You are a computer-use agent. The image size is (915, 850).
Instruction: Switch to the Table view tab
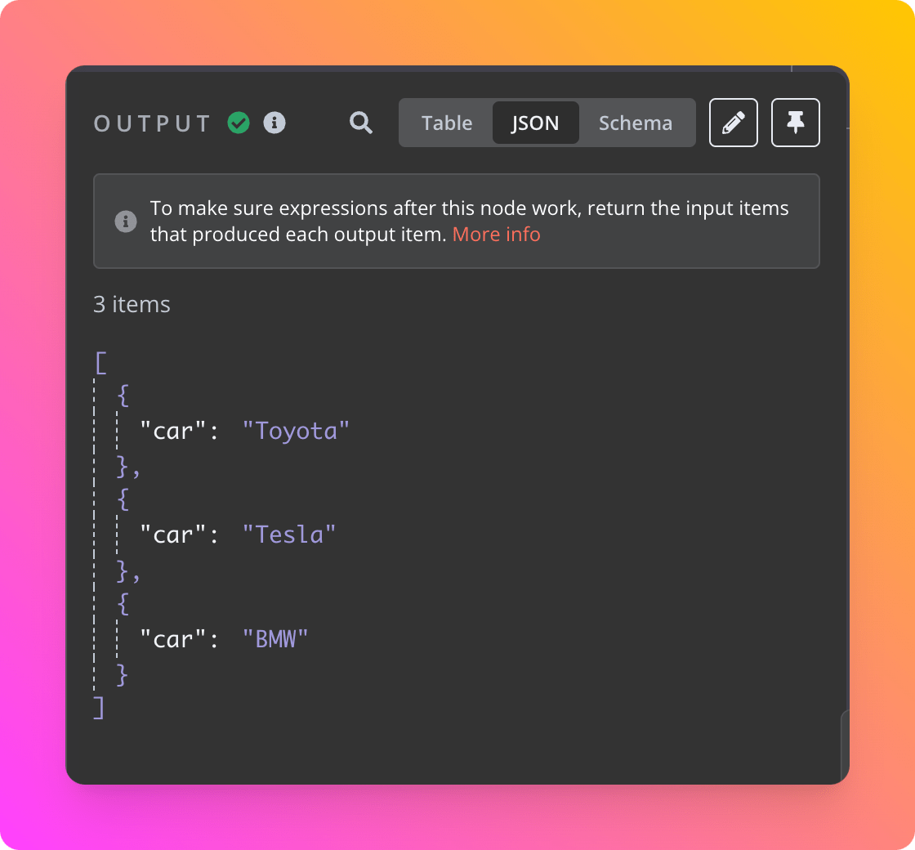(447, 123)
